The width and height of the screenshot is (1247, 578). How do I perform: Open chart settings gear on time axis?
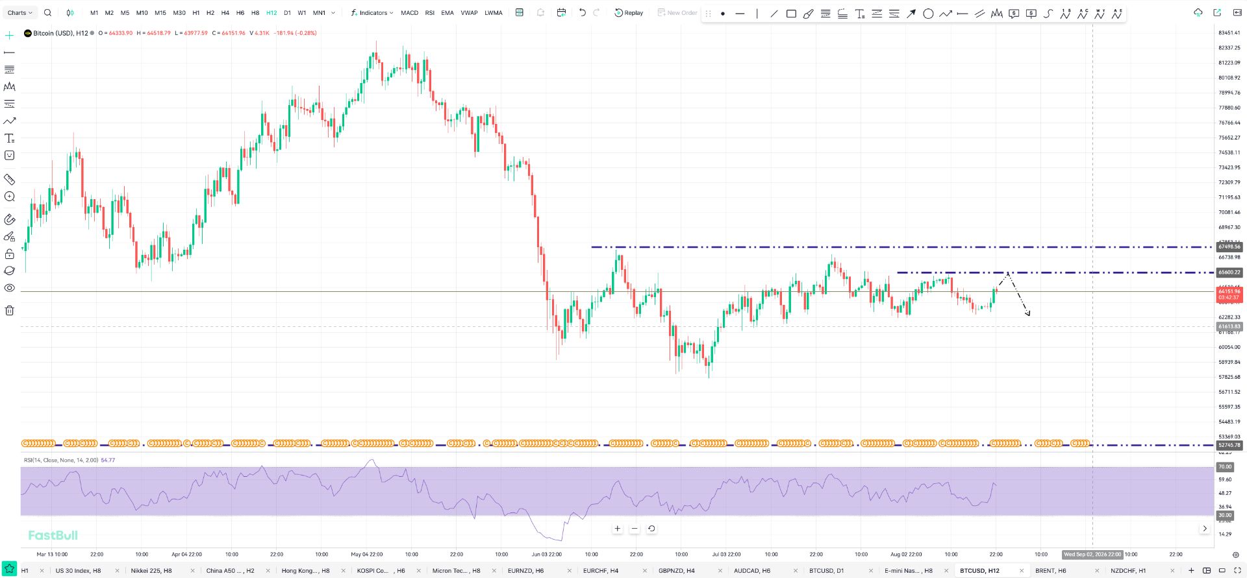[1236, 555]
